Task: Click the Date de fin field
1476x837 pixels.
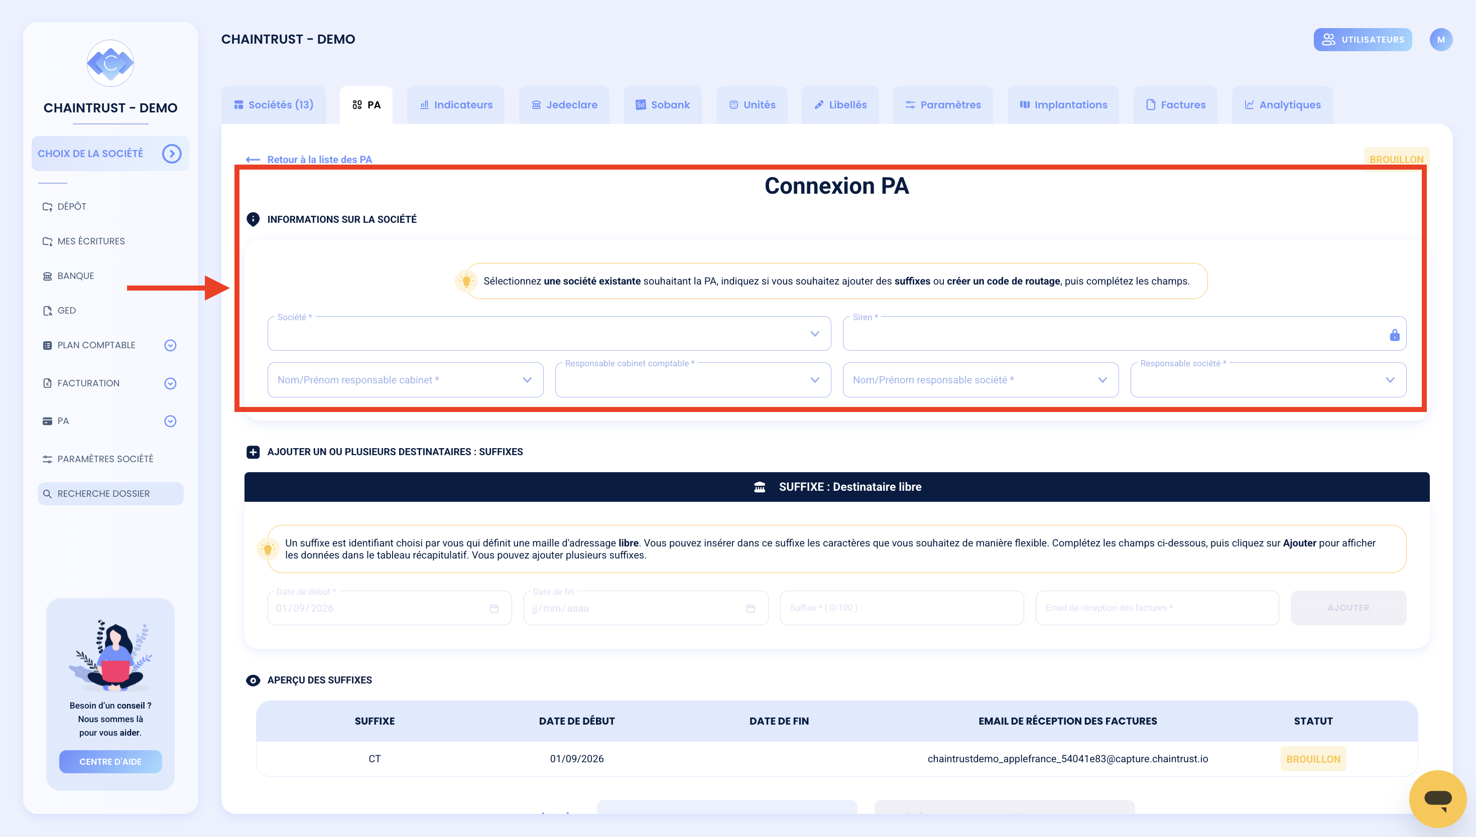Action: click(646, 608)
